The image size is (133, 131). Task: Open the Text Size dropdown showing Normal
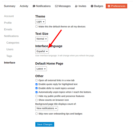42,39
